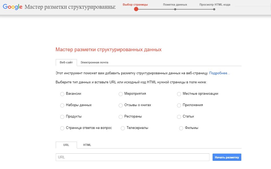Select the "Вакансии" data type
Screen dimensions: 271x169
[62, 94]
